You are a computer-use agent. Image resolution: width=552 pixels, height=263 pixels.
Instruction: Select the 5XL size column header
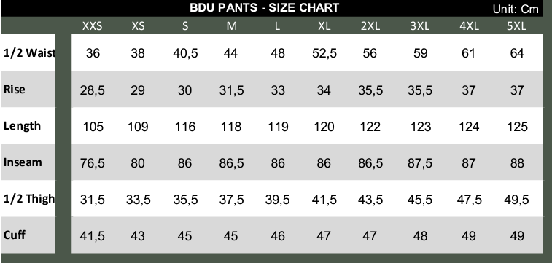tap(516, 26)
